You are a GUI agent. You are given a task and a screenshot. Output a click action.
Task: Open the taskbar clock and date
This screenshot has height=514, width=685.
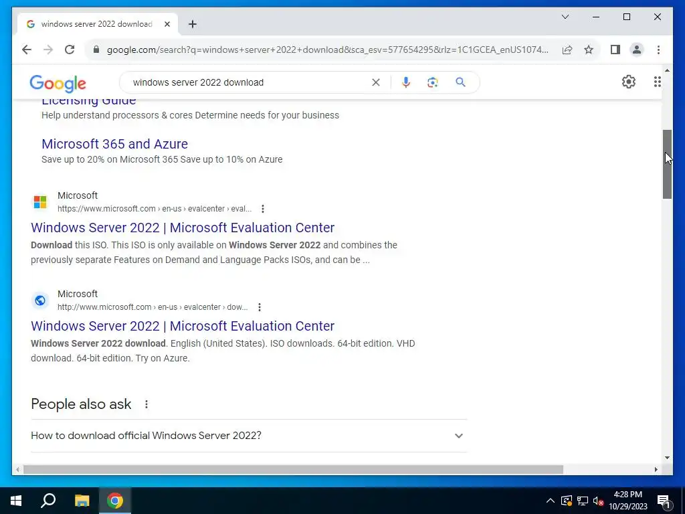click(x=627, y=501)
